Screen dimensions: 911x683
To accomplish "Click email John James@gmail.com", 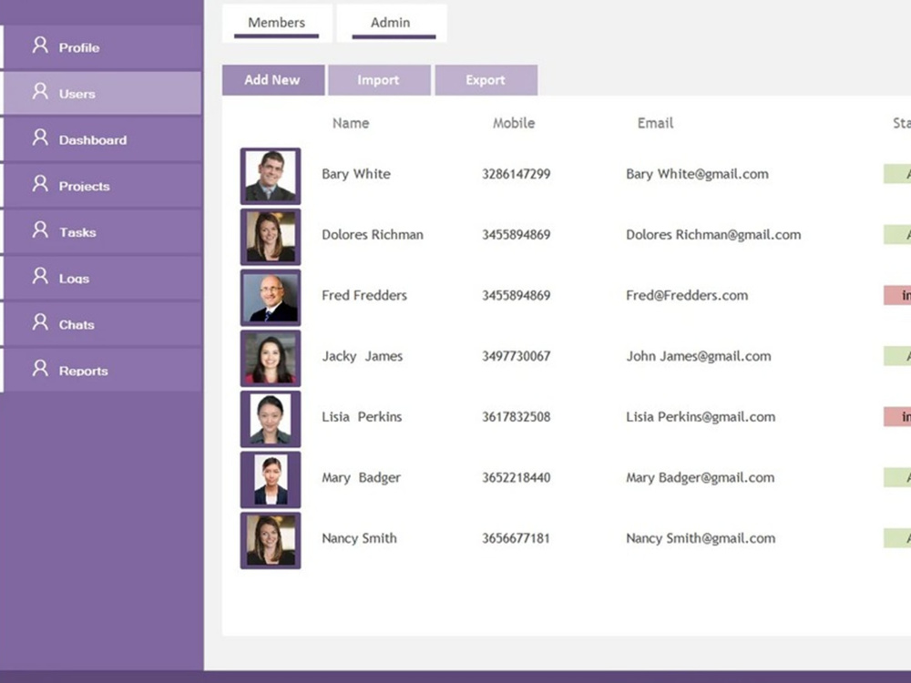I will point(699,357).
